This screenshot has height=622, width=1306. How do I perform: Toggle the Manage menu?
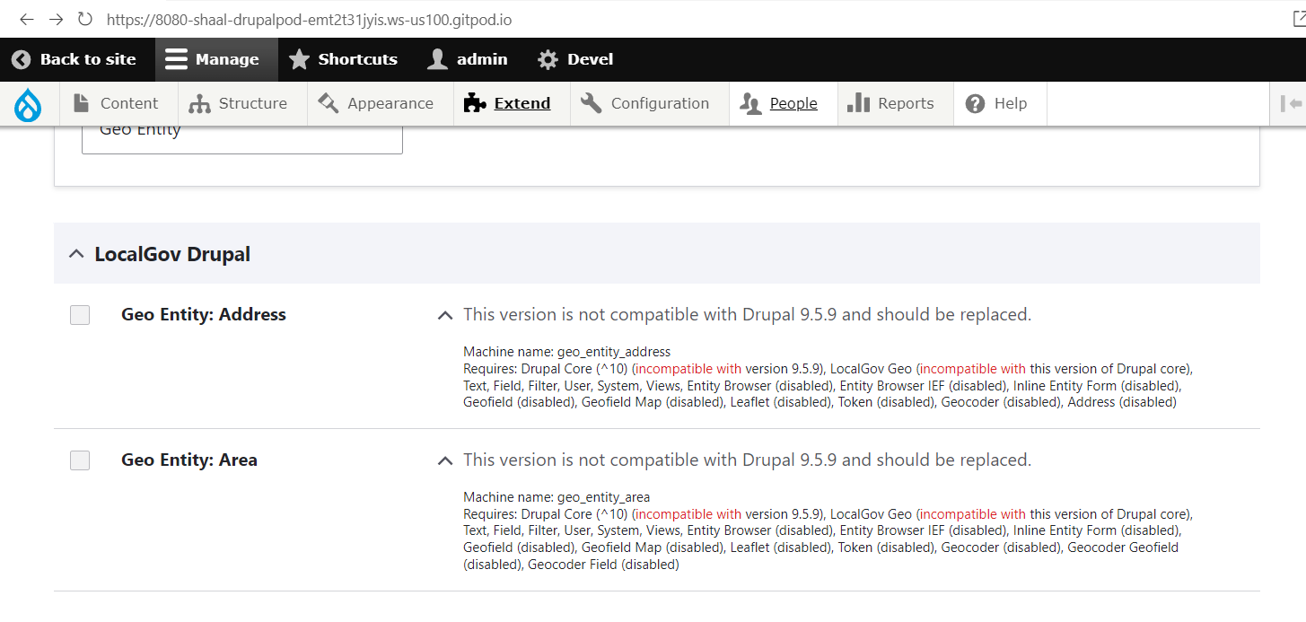tap(213, 59)
